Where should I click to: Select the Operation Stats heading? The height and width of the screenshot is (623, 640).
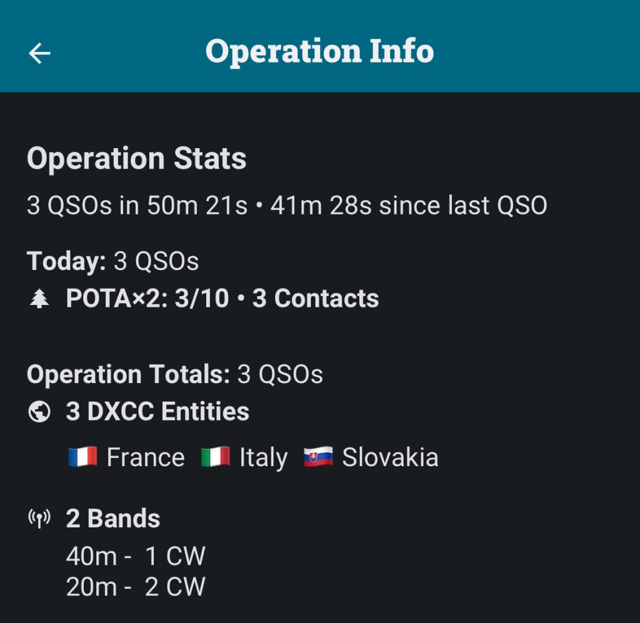(136, 159)
